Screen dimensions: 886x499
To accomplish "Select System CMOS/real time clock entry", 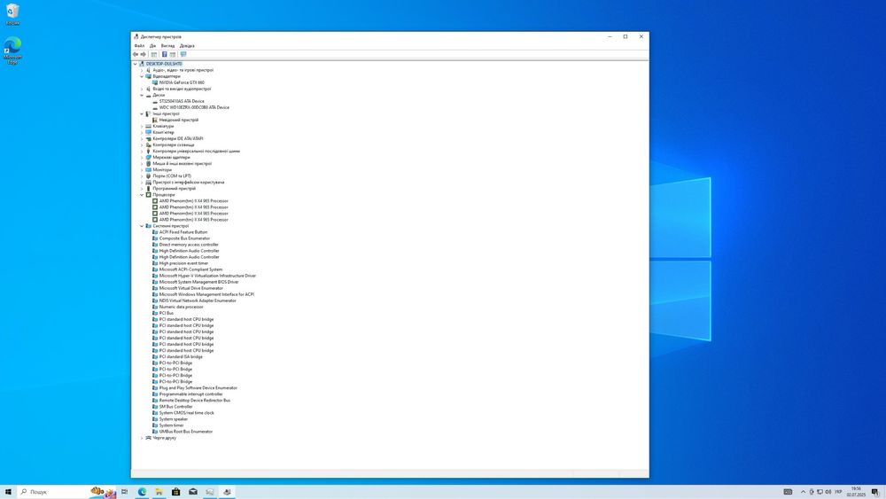I will point(186,412).
